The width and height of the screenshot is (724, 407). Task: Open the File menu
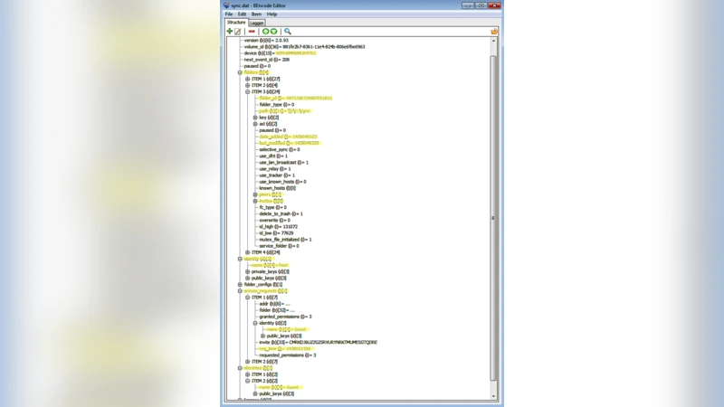pos(229,14)
